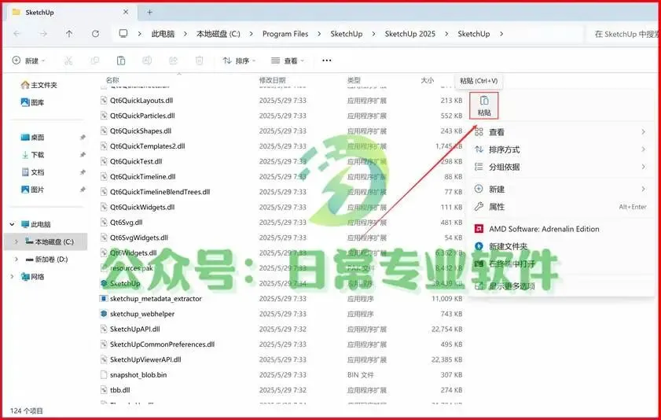Open the 排序 sort dropdown

(x=239, y=61)
